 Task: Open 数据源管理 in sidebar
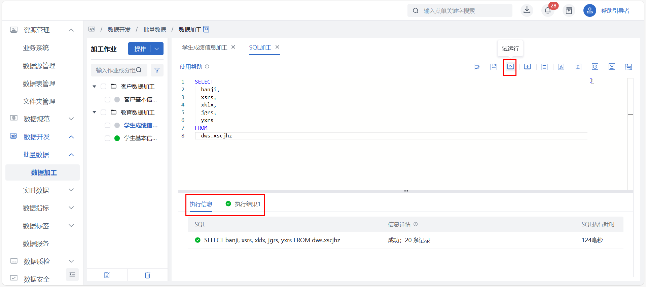39,66
